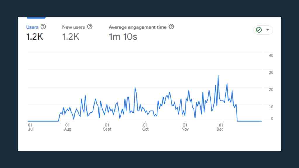The image size is (299, 168).
Task: Click the question mark beside New users
Action: (90, 27)
